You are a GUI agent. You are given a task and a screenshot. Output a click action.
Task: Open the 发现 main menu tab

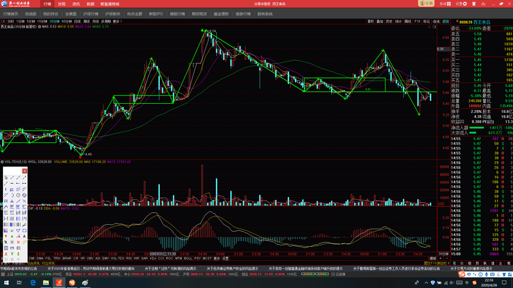click(x=62, y=4)
